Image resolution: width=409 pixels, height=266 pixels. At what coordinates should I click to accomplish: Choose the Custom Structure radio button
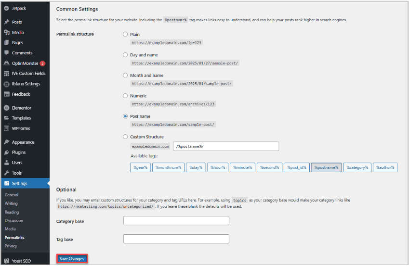[x=125, y=137]
